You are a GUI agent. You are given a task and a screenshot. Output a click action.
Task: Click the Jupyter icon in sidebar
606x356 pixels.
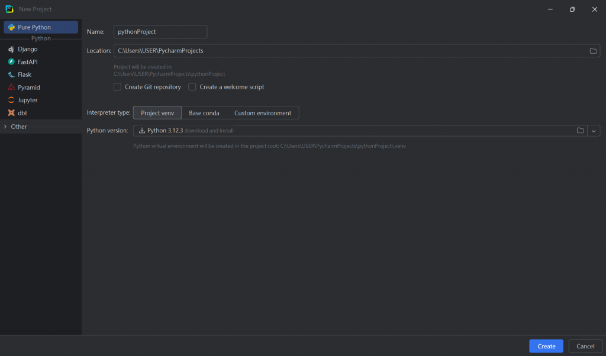click(11, 100)
